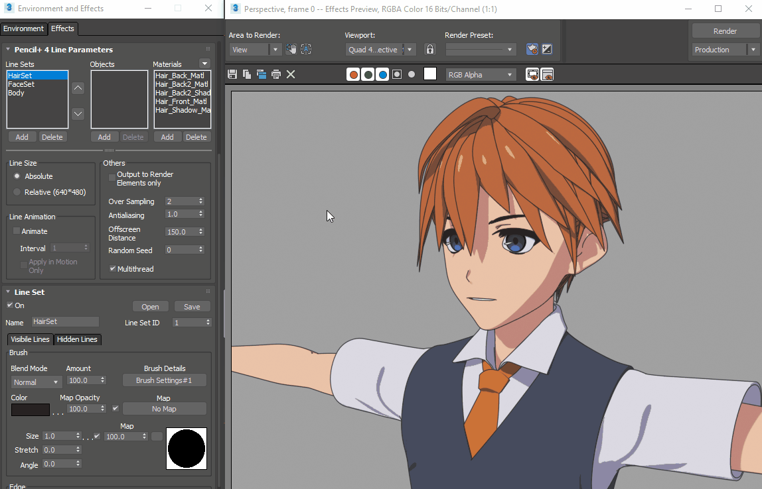Move line set up with arrow button
762x489 pixels.
pos(78,88)
